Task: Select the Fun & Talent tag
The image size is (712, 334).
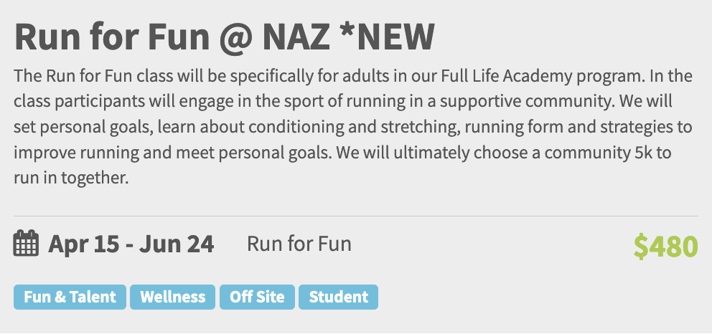Action: pyautogui.click(x=70, y=297)
